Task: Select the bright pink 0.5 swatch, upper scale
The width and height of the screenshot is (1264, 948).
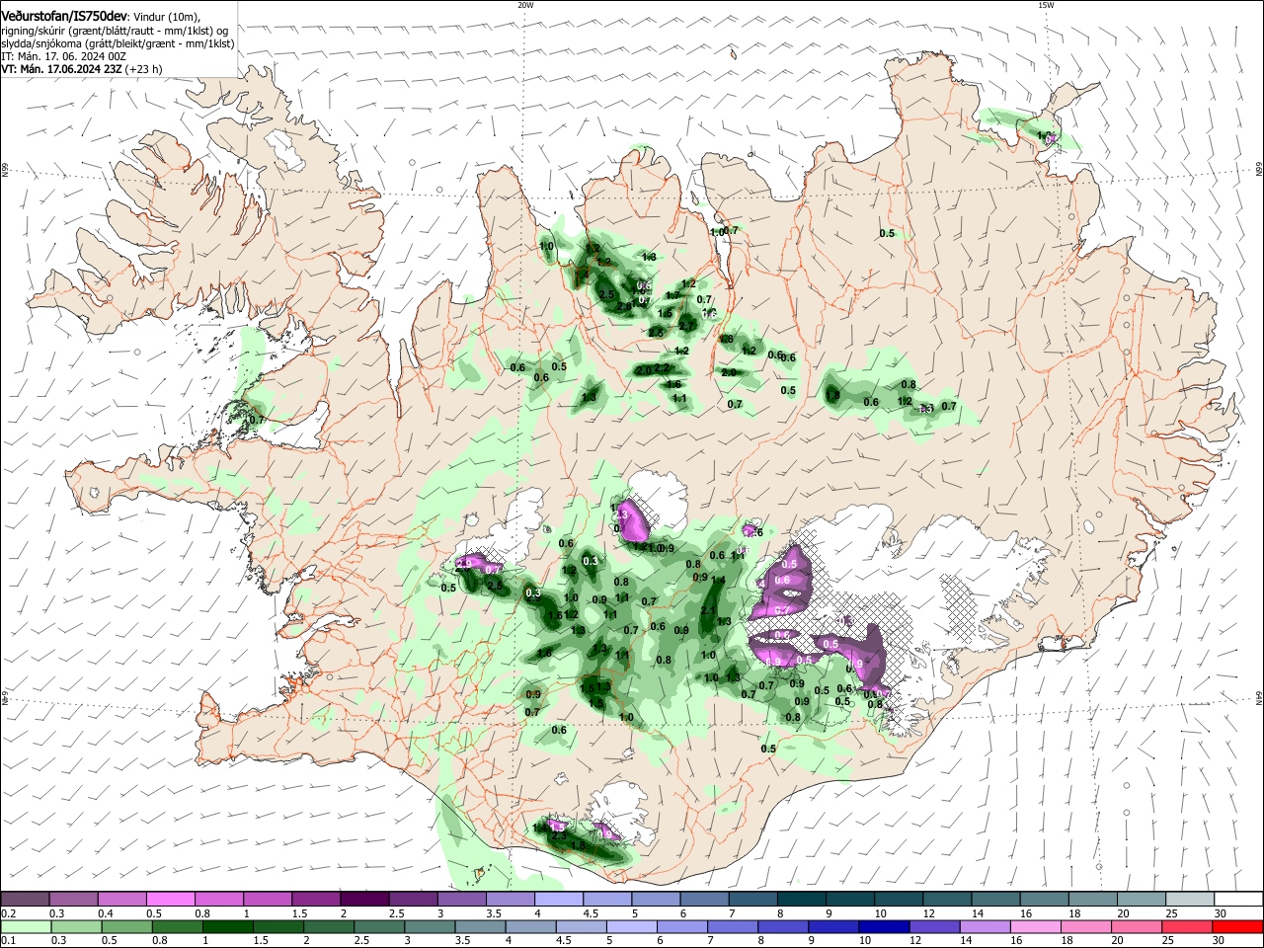Action: click(170, 900)
